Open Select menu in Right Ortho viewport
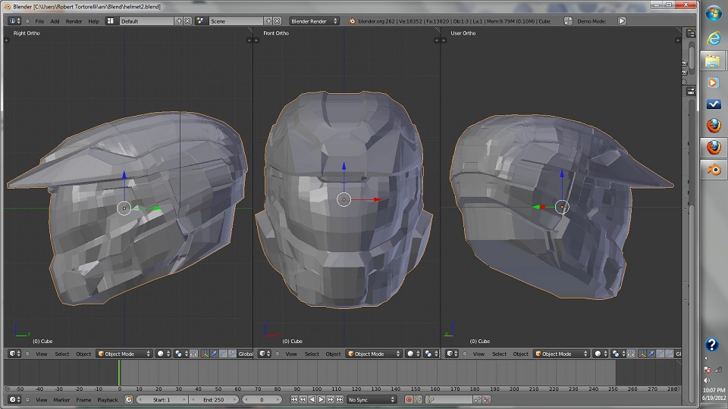The width and height of the screenshot is (728, 409). (61, 354)
